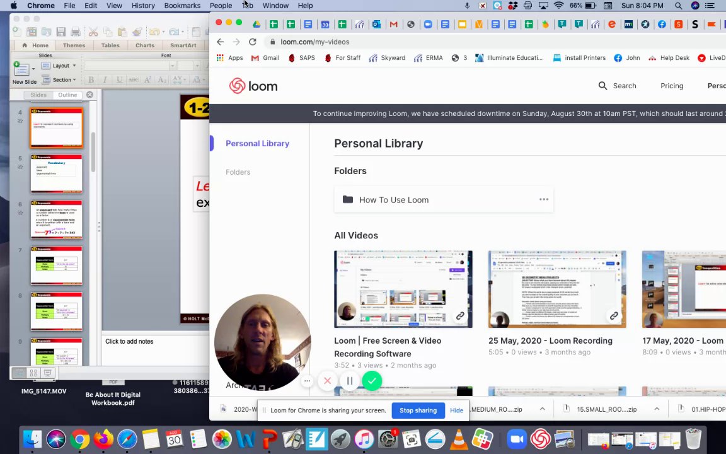Expand MEDIUM_RO zip download chevron

pos(542,409)
